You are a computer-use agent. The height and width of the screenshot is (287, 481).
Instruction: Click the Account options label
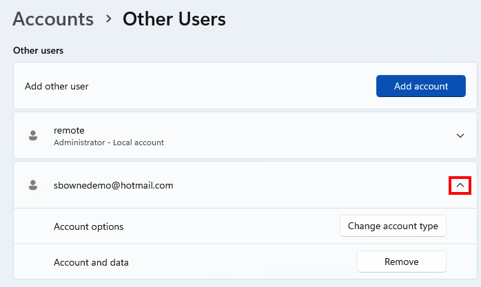click(88, 226)
